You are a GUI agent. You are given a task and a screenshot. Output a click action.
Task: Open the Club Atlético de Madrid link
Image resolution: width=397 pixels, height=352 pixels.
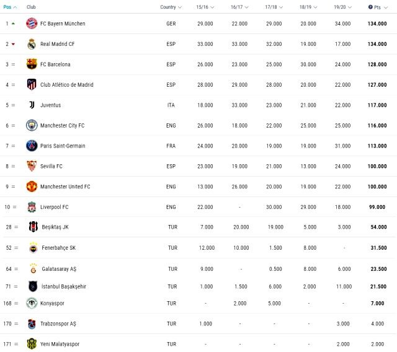pyautogui.click(x=66, y=85)
